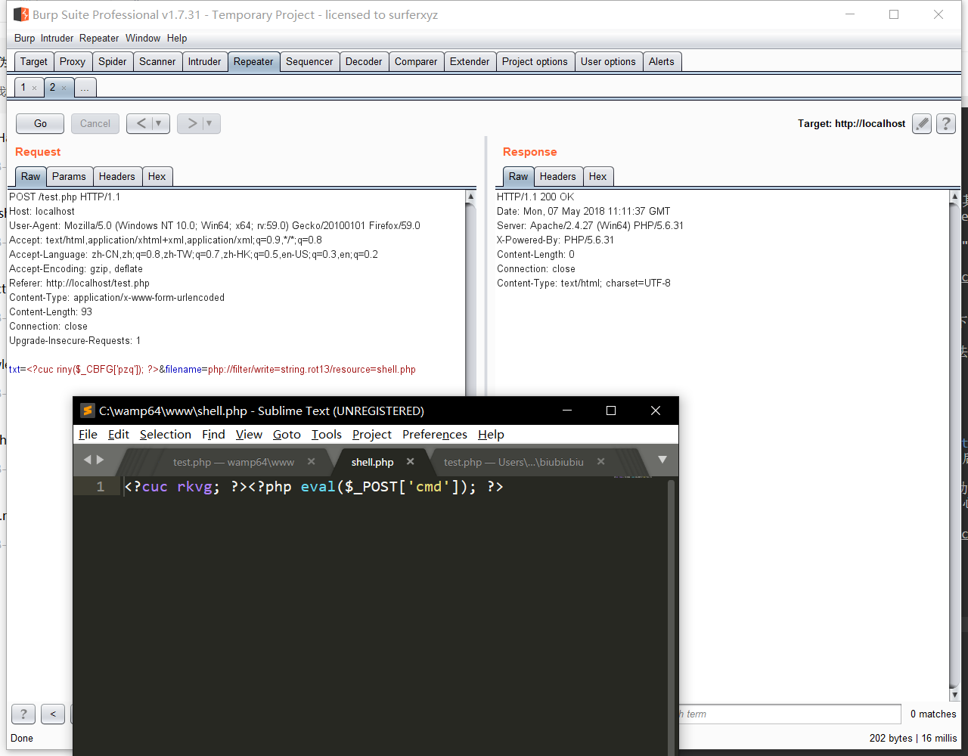
Task: Click the help icon at bottom of Request panel
Action: tap(23, 714)
